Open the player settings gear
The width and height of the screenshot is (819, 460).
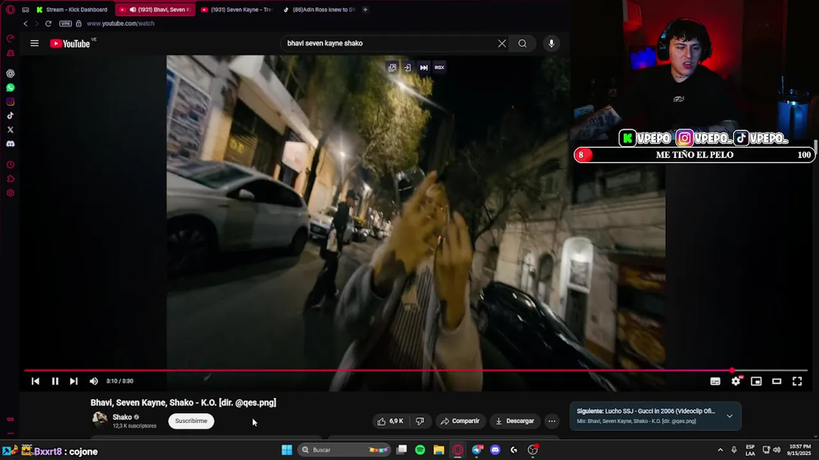pyautogui.click(x=736, y=381)
